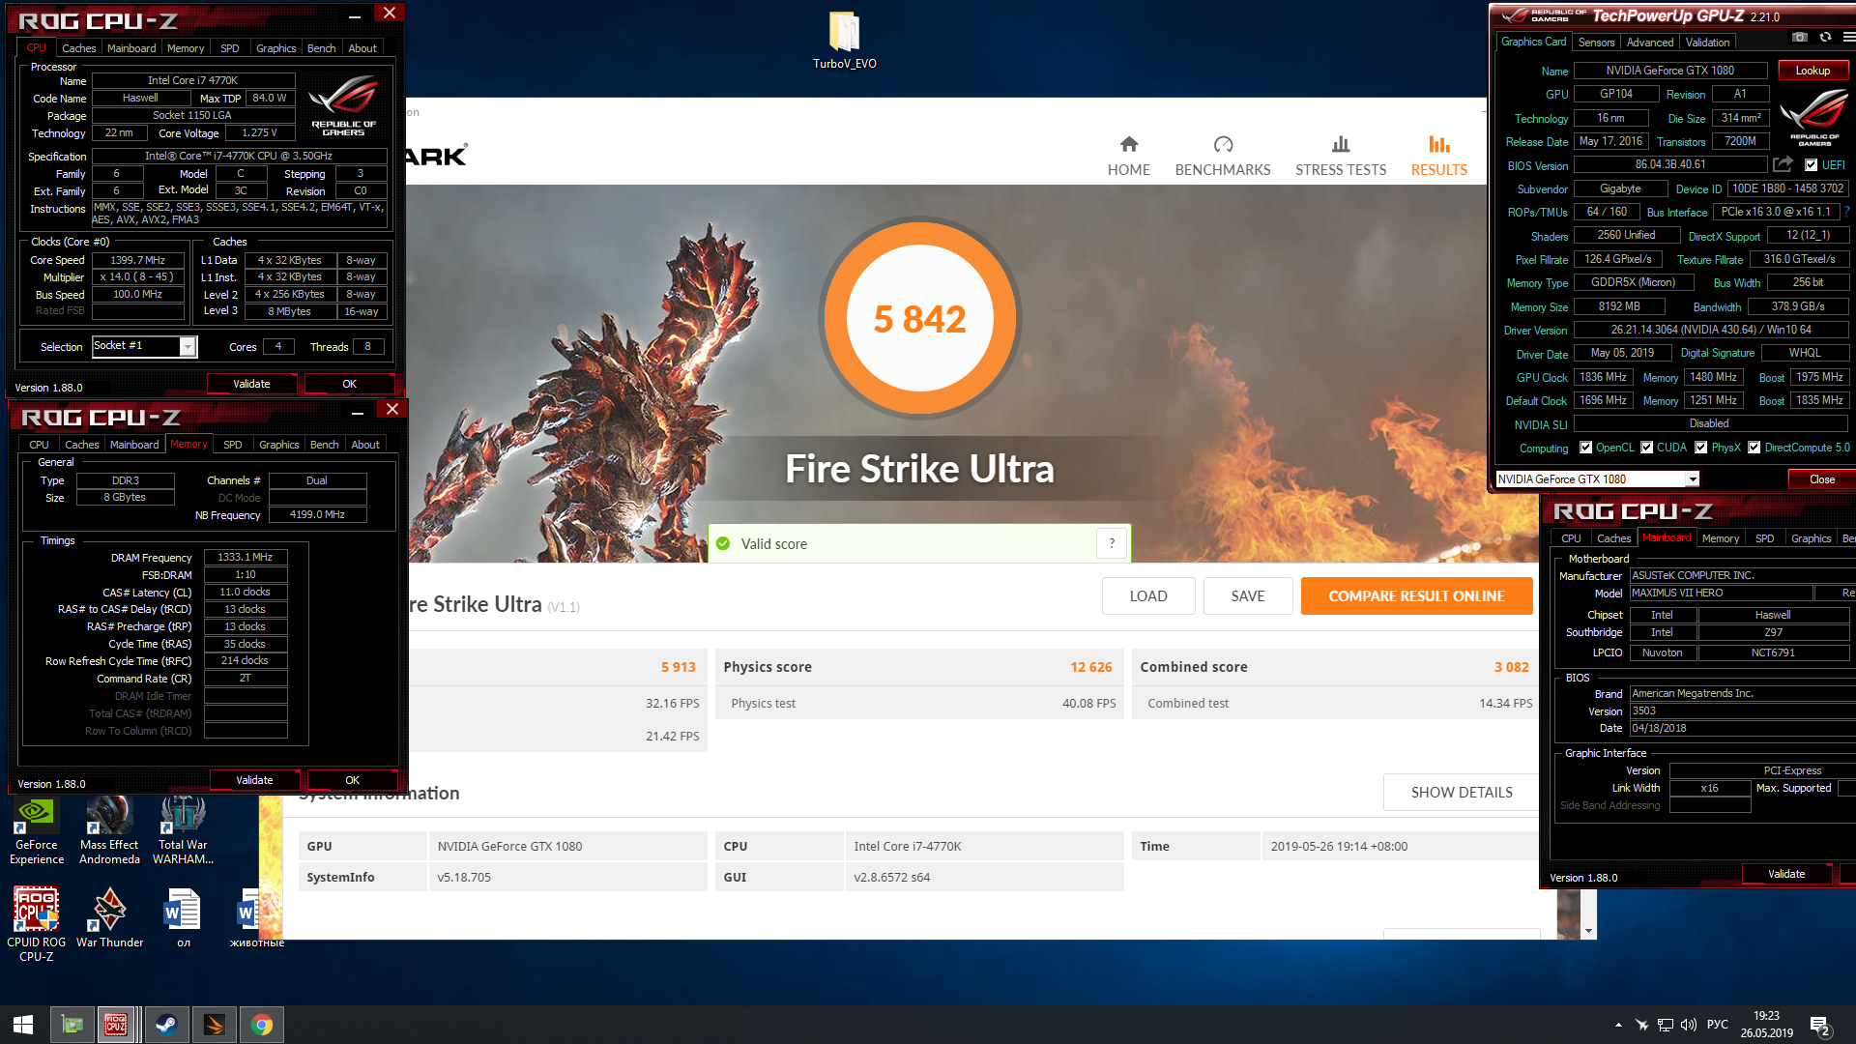Switch to Sensors tab in GPU-Z

[1596, 43]
